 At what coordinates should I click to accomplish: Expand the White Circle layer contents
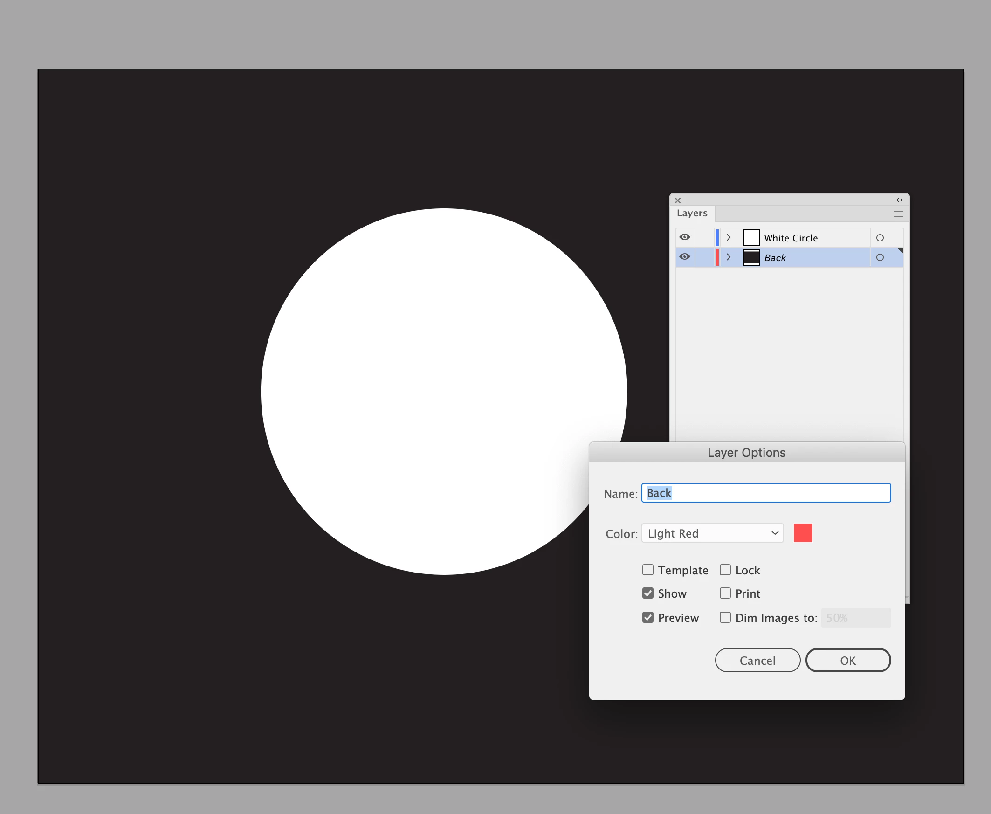(x=729, y=238)
